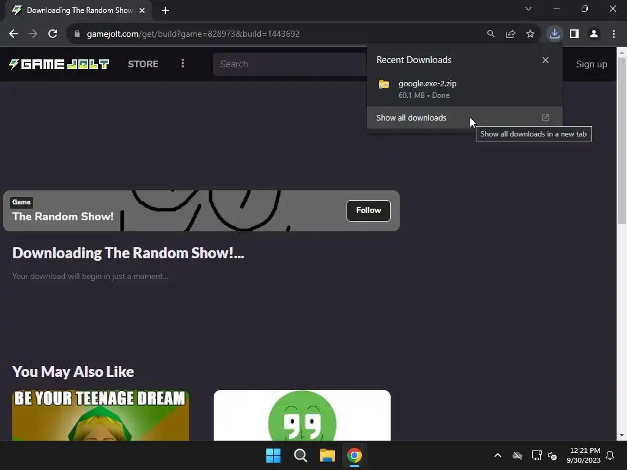
Task: Open the Chrome profile menu
Action: (x=594, y=34)
